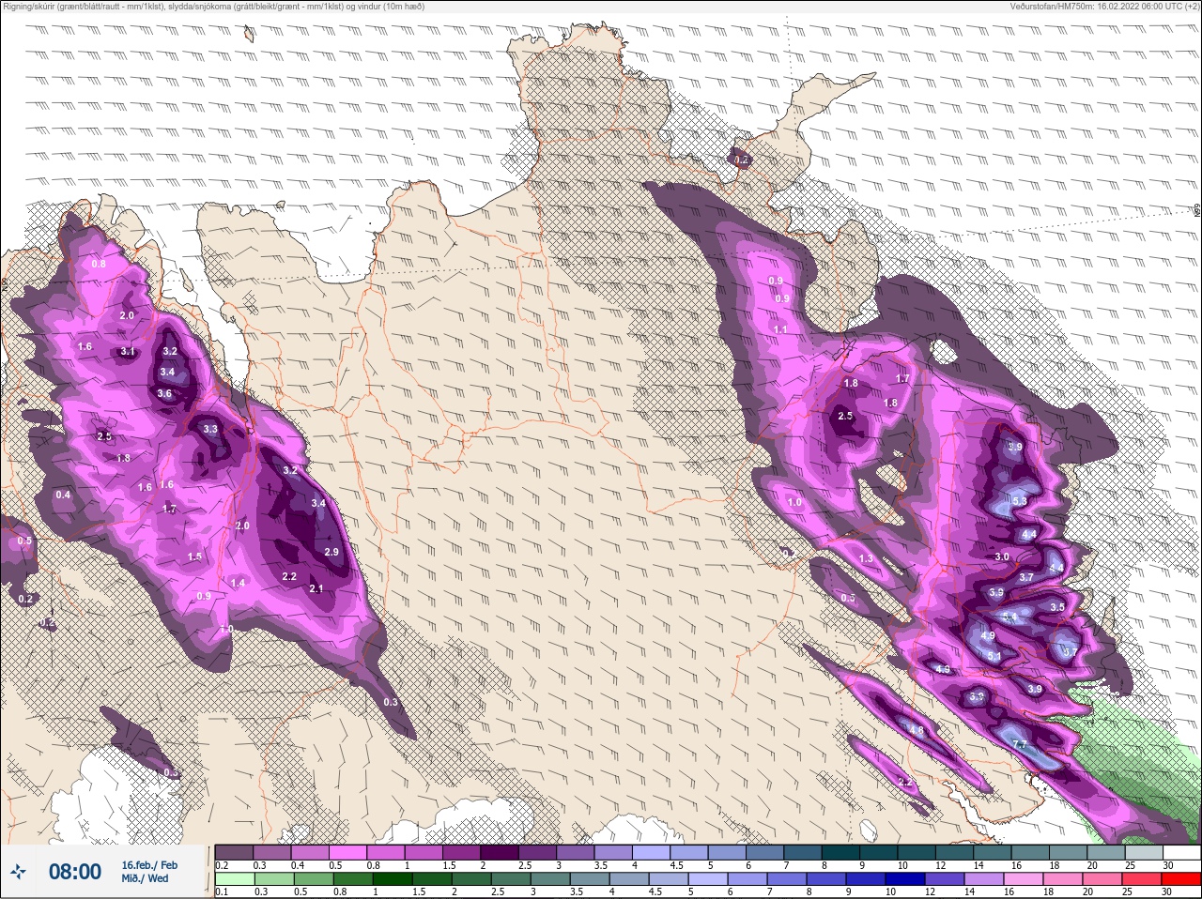1202x899 pixels.
Task: Select the white swatch ending the upper legend
Action: [1181, 852]
